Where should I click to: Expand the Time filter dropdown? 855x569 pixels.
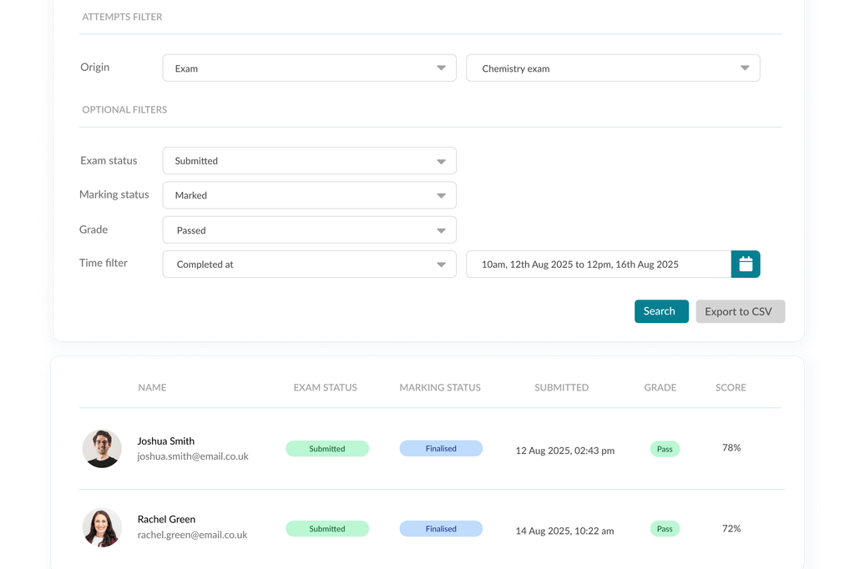309,264
